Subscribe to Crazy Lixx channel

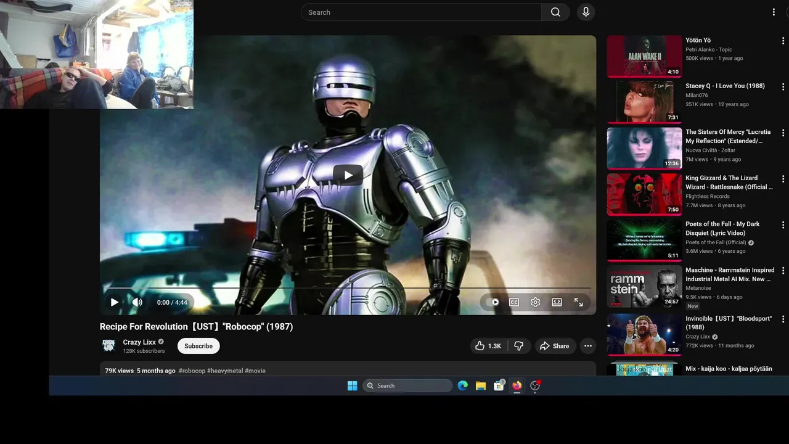198,346
